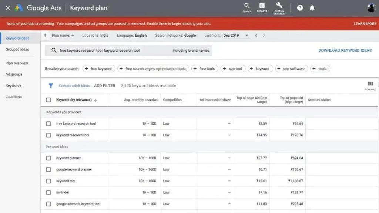Add 'free keyword' to broaden search
The height and width of the screenshot is (213, 379).
99,68
